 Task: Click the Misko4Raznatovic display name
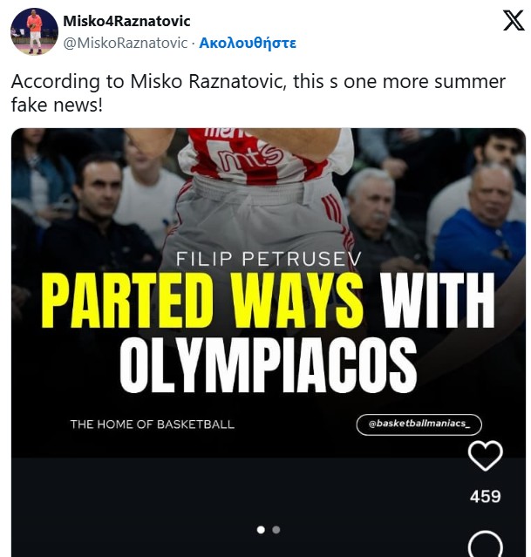[x=126, y=21]
